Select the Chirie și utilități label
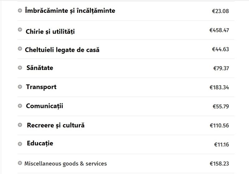The width and height of the screenshot is (249, 174). point(50,32)
